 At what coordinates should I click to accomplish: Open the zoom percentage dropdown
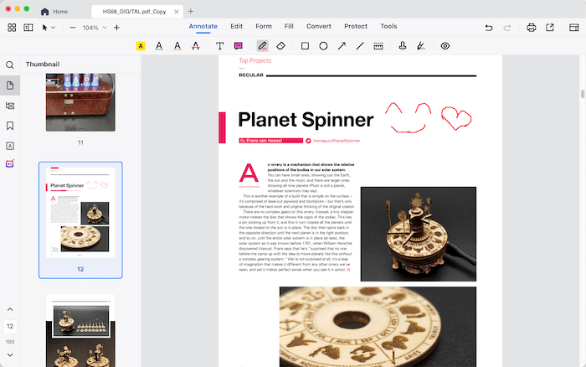(105, 28)
